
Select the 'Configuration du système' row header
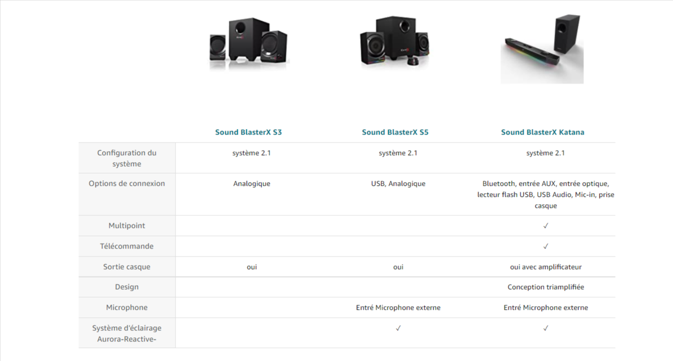(127, 158)
